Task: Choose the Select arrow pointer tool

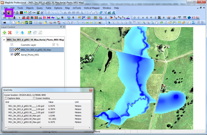Action: point(109,22)
